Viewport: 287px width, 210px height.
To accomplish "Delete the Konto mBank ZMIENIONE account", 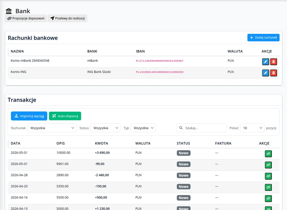I will click(274, 62).
